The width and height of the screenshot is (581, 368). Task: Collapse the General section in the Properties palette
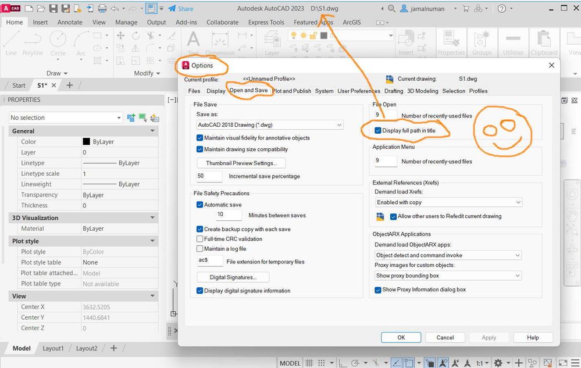[x=152, y=131]
